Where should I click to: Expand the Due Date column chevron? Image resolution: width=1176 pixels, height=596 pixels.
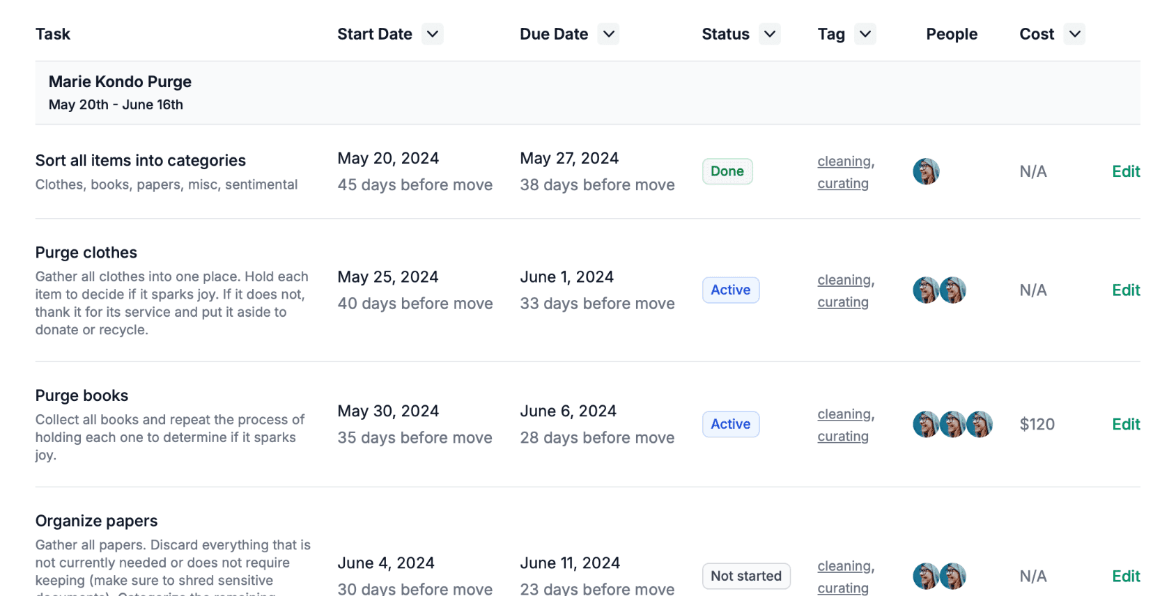click(x=609, y=34)
